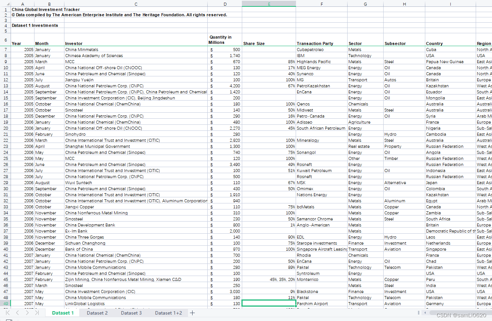The height and width of the screenshot is (321, 492).
Task: Select row 1 by its row number
Action: [x=5, y=9]
